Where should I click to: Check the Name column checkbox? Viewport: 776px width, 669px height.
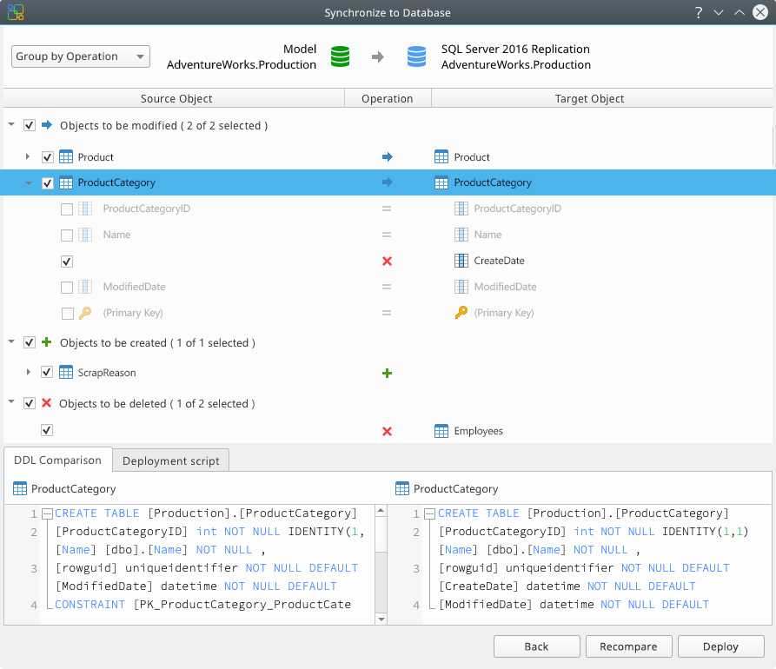pos(67,235)
